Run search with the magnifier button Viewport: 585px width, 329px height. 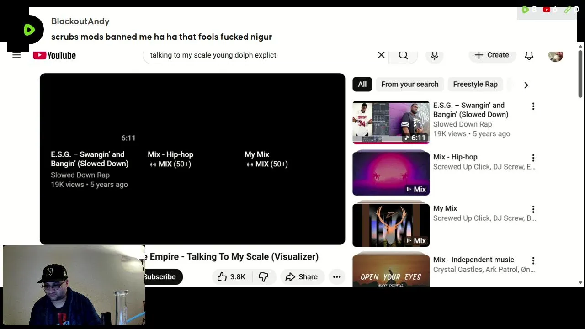coord(403,55)
